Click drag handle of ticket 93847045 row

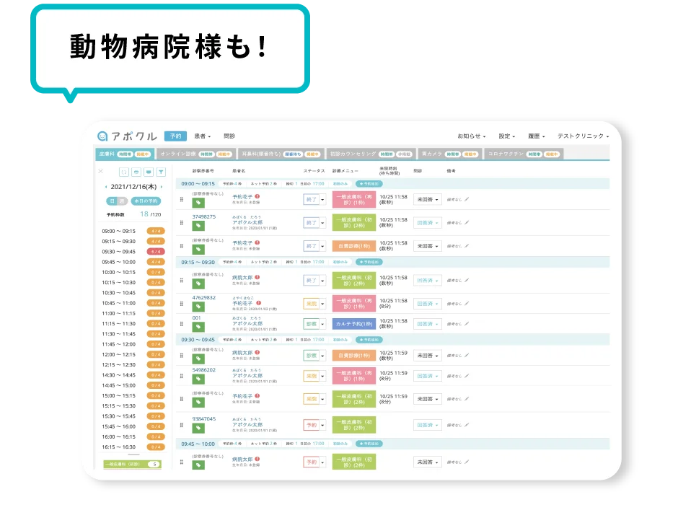182,425
